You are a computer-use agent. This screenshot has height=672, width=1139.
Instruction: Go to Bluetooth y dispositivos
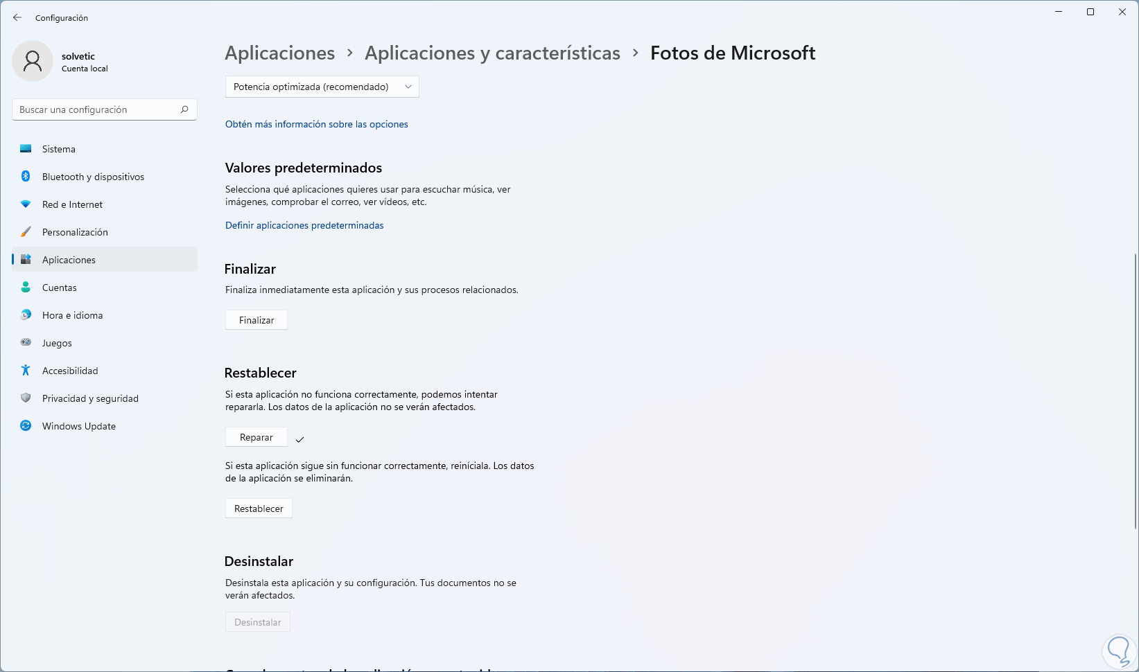(x=105, y=177)
